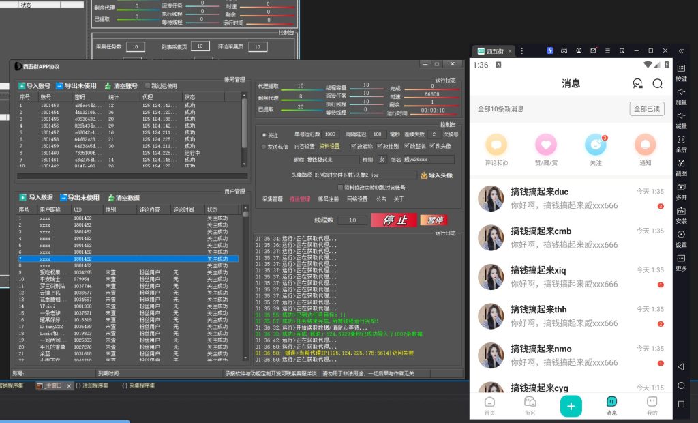Screen dimensions: 698x423
Task: Uncheck the 改昵称 checkbox
Action: [x=352, y=146]
